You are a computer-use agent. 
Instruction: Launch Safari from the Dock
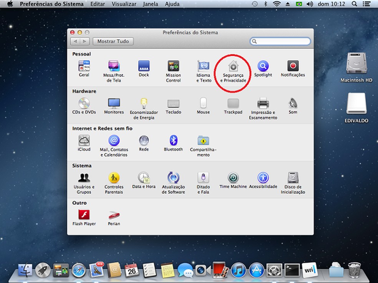[x=79, y=270]
